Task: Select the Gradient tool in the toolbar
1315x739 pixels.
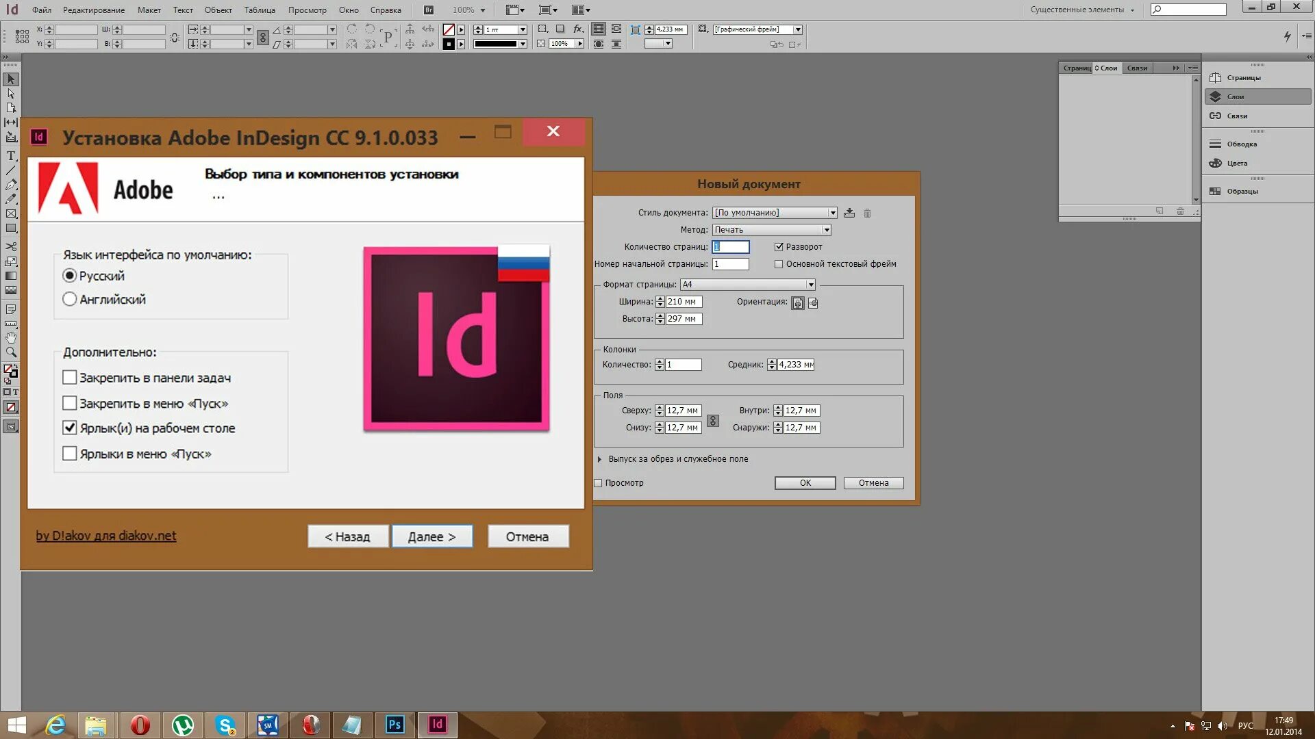Action: click(10, 275)
